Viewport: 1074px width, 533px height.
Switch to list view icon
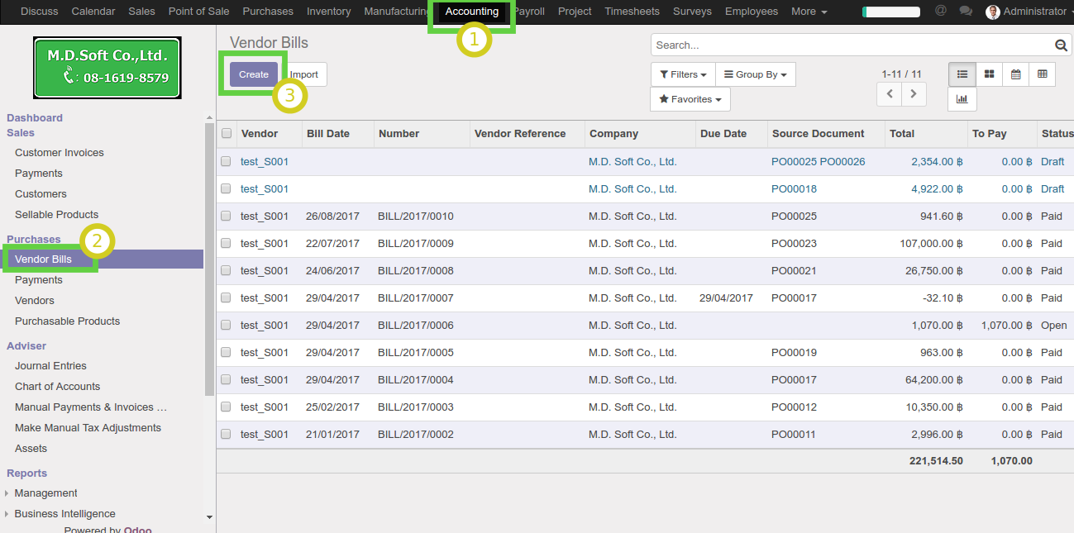(962, 74)
